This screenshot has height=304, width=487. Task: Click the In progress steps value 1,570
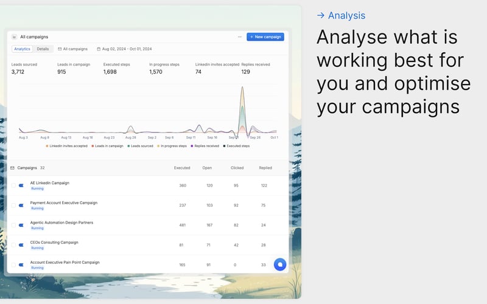coord(156,72)
